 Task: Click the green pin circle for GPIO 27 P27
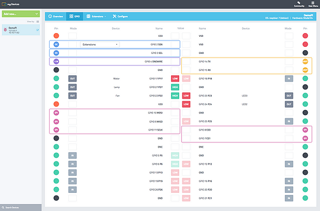tap(57, 87)
